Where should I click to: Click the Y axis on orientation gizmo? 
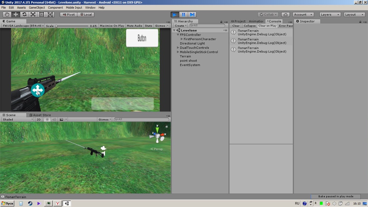click(x=157, y=130)
